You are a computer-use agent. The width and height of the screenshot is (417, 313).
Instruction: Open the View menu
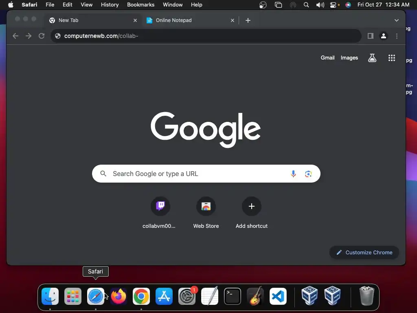pos(87,5)
